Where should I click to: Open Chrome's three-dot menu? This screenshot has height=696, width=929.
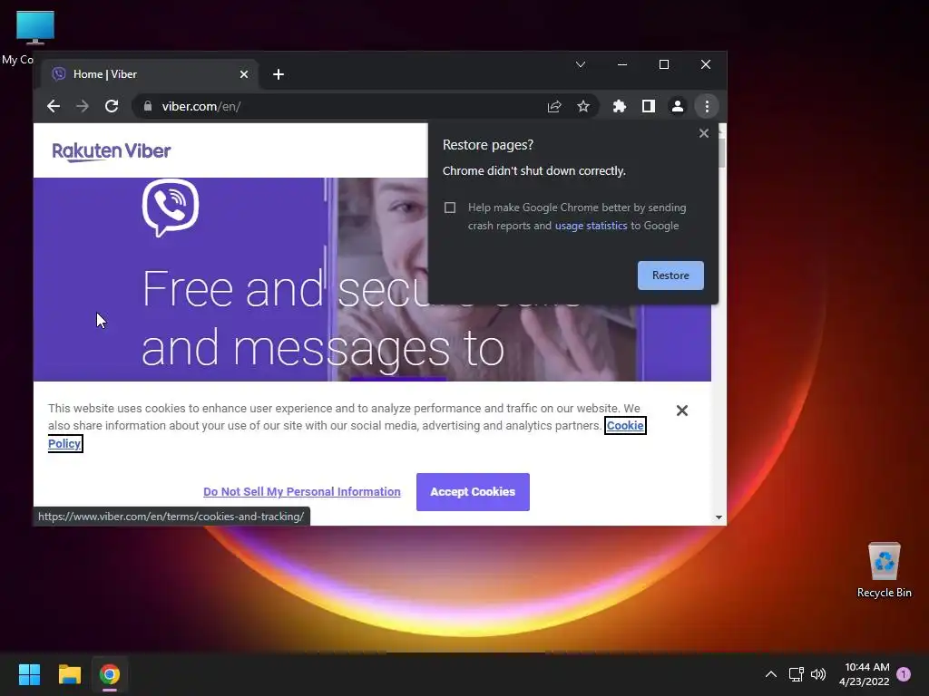click(707, 107)
